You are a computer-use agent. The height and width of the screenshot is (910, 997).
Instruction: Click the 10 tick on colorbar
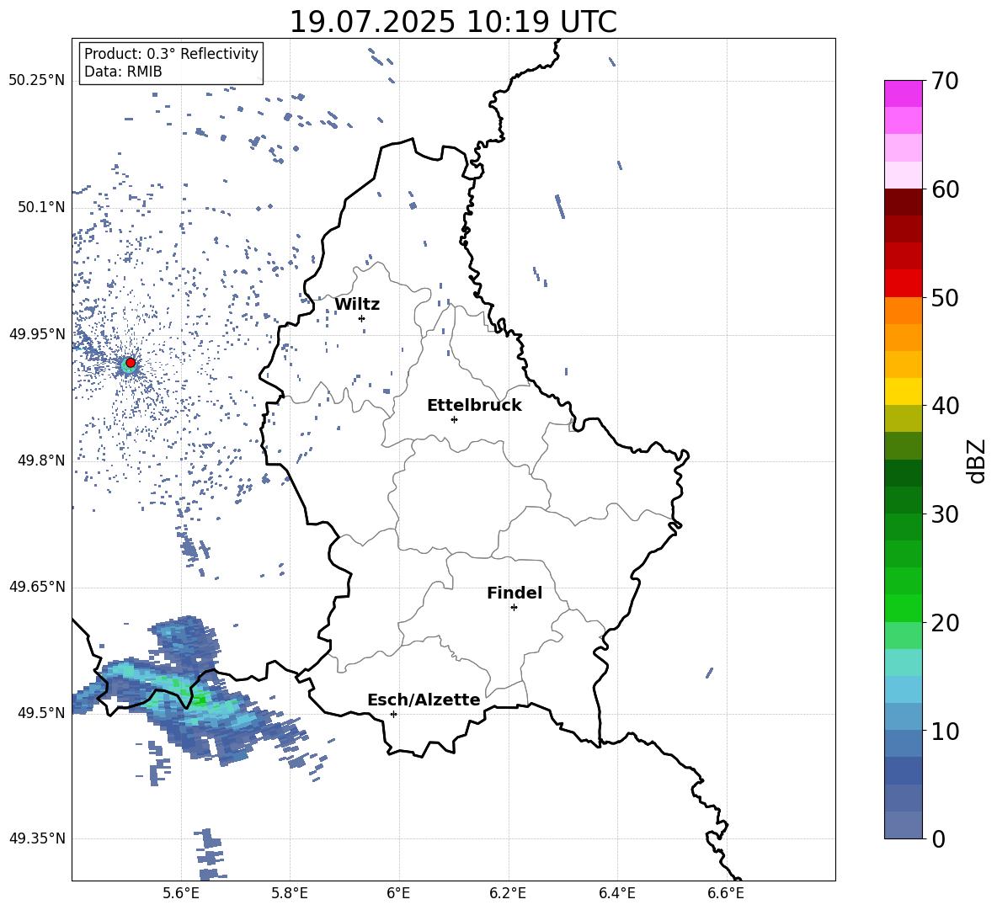pyautogui.click(x=945, y=731)
